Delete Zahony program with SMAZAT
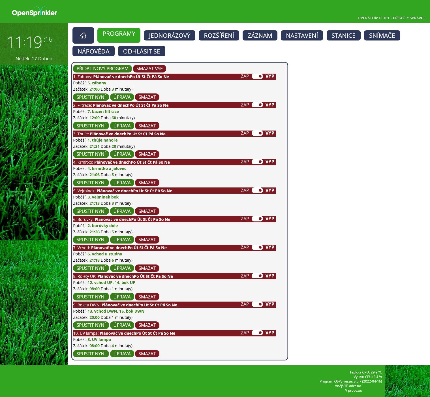 (x=147, y=97)
